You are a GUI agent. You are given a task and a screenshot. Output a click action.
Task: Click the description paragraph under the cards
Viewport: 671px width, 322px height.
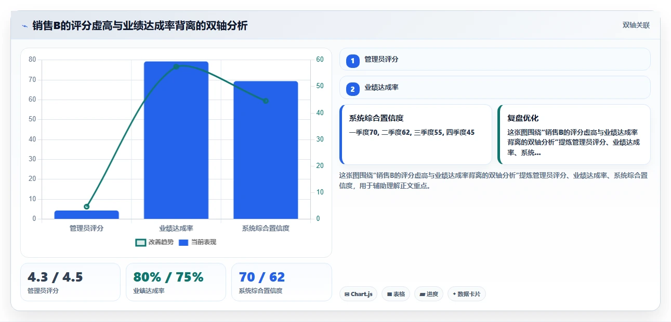pos(493,180)
